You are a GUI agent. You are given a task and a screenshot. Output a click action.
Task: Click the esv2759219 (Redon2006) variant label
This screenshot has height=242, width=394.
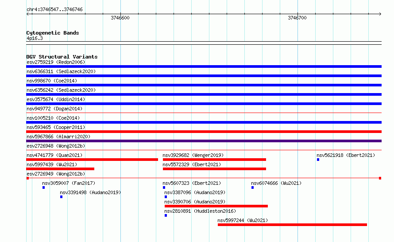(56, 62)
